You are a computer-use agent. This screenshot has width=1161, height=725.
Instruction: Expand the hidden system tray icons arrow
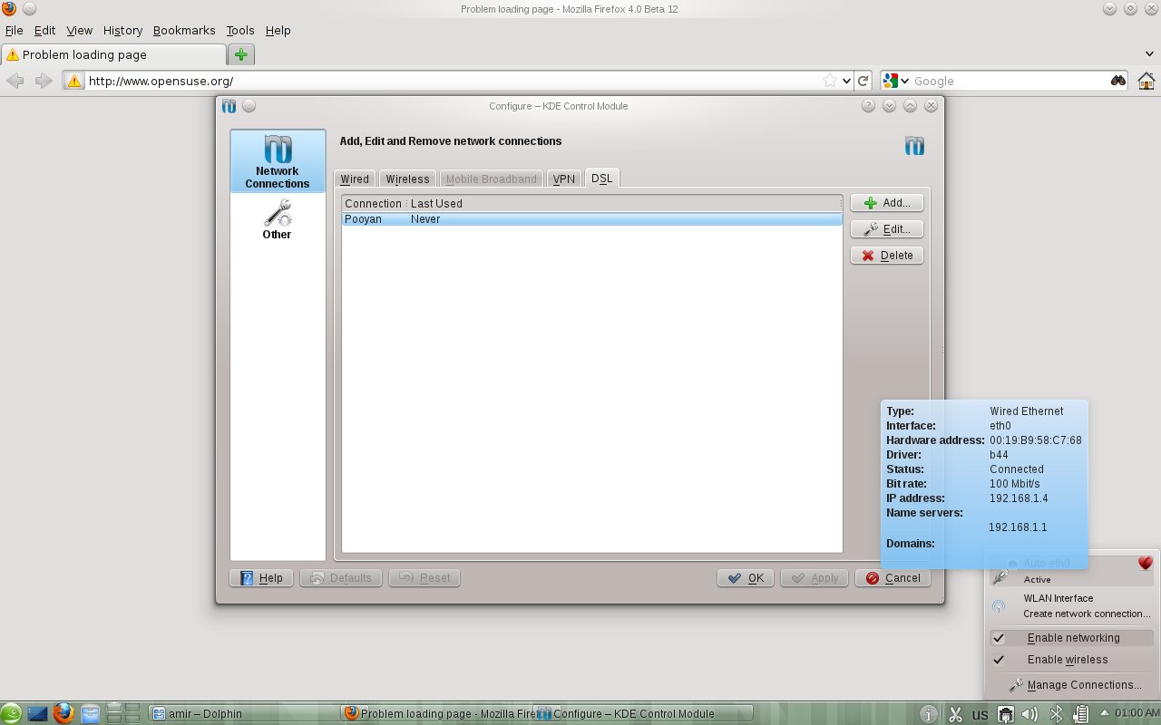(x=1105, y=713)
